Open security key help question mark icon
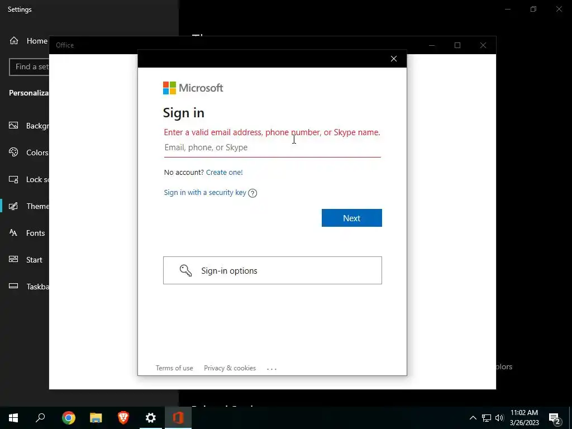The image size is (572, 429). [x=252, y=193]
